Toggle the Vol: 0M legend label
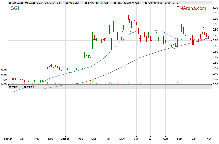The width and height of the screenshot is (219, 144). 74,3
